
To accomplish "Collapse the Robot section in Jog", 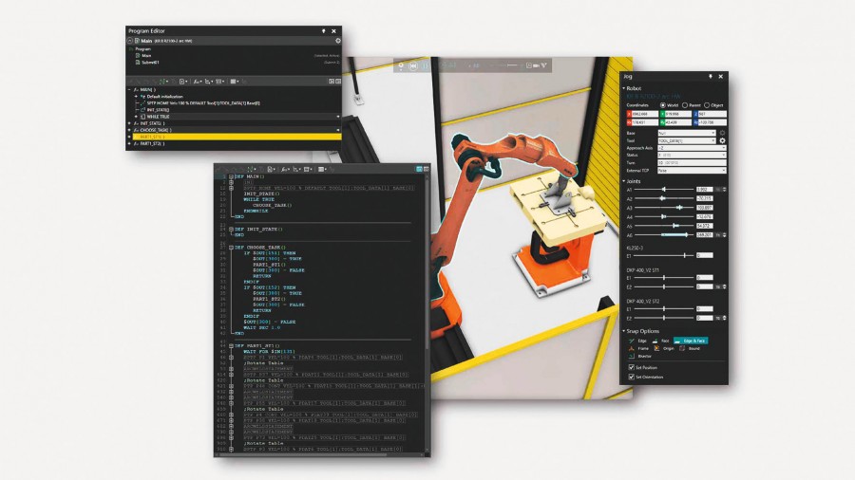I will pyautogui.click(x=624, y=88).
